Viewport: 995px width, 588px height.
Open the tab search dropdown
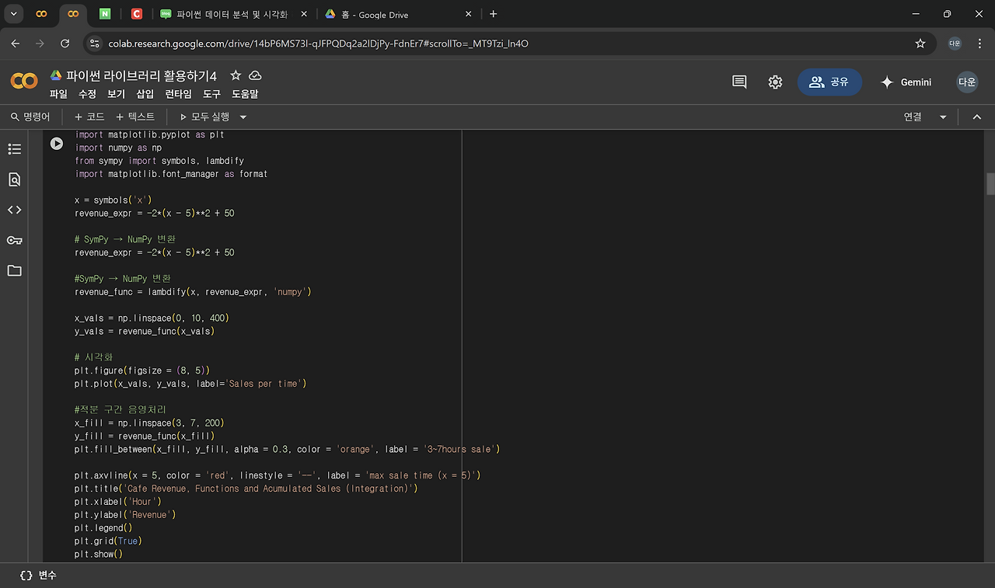14,14
